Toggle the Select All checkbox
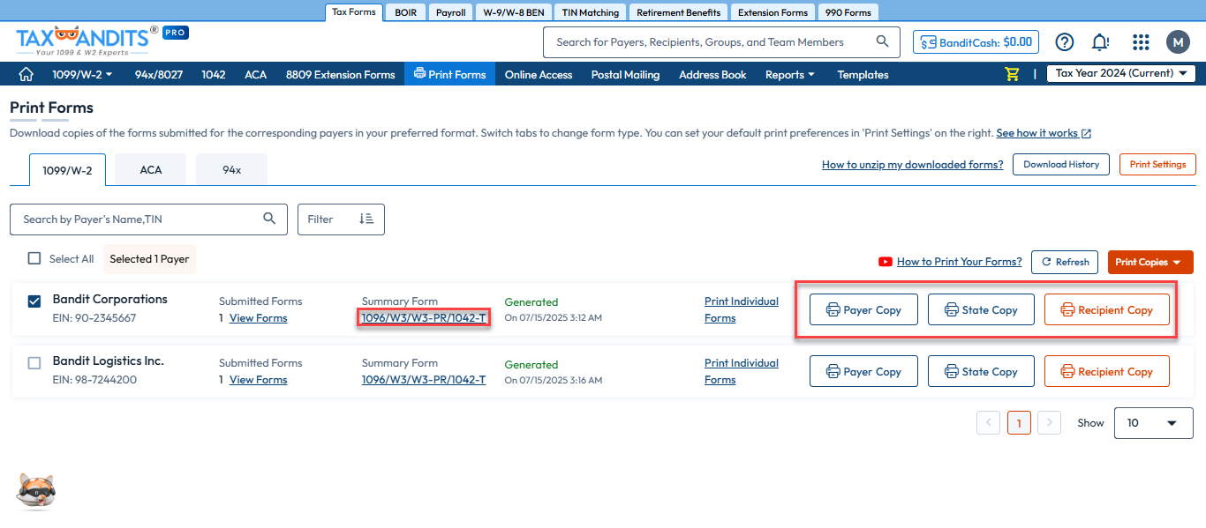 click(x=34, y=258)
